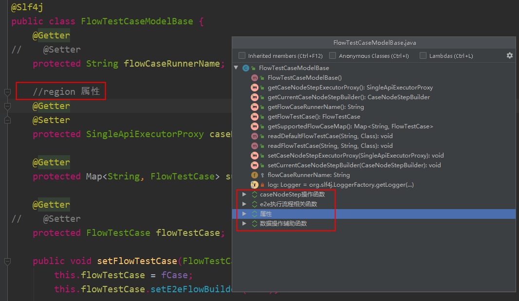Click the fCase variable in assignment
Image resolution: width=519 pixels, height=301 pixels.
174,275
